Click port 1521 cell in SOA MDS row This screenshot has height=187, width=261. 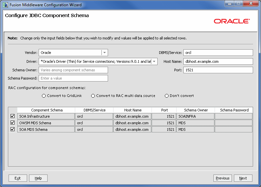[x=164, y=129]
